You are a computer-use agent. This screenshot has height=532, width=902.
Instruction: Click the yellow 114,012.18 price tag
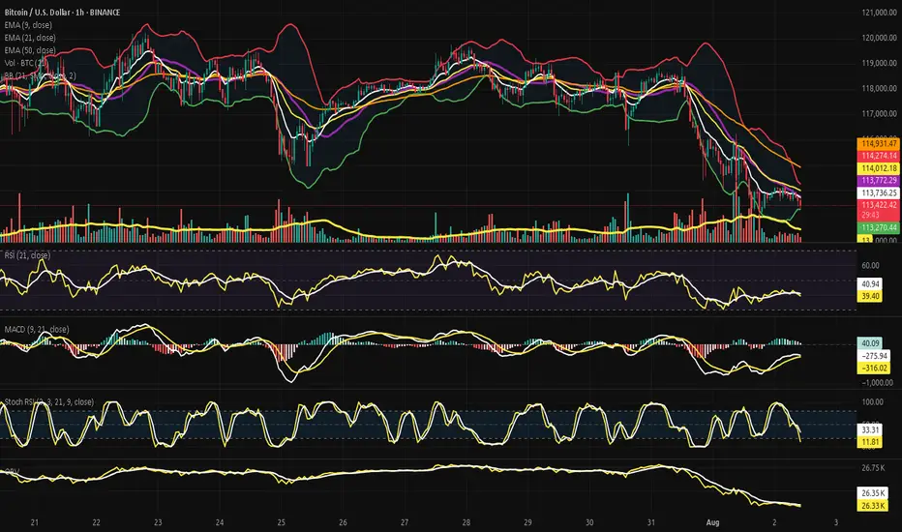879,168
